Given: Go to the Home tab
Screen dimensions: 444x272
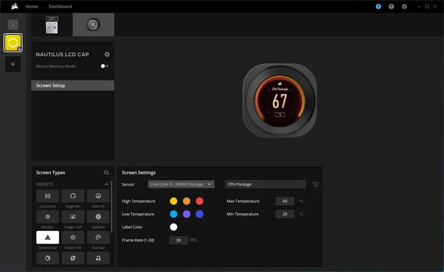Looking at the screenshot, I should coord(32,6).
